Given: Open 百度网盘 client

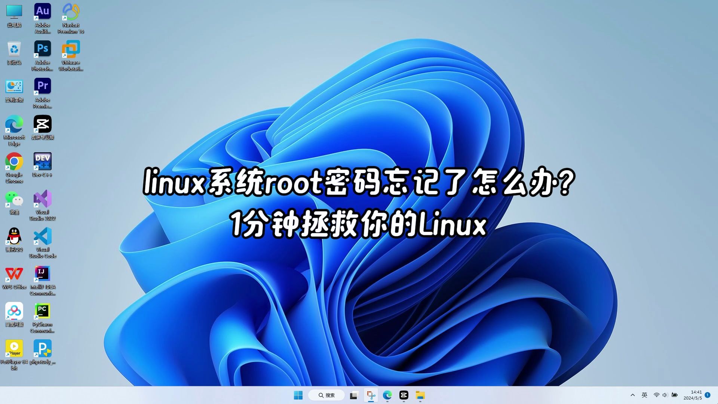Looking at the screenshot, I should tap(14, 311).
